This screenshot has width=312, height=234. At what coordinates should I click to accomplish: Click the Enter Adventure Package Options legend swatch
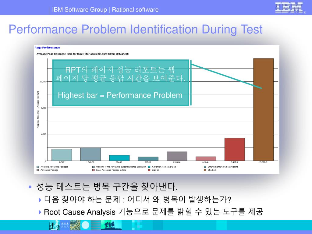click(205, 167)
